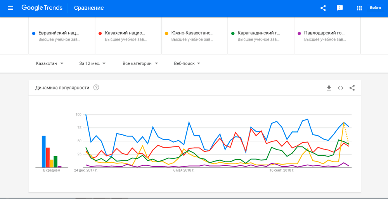Click the 16 сент. 2018 г. axis label
Viewport: 388px width, 199px height.
282,170
